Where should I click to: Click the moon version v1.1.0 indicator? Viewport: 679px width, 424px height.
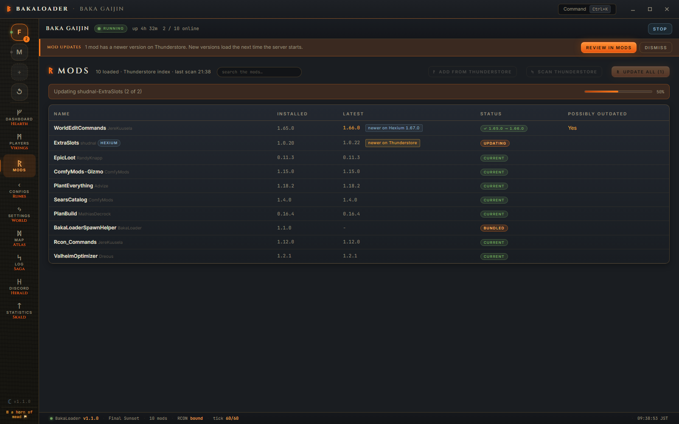(19, 402)
